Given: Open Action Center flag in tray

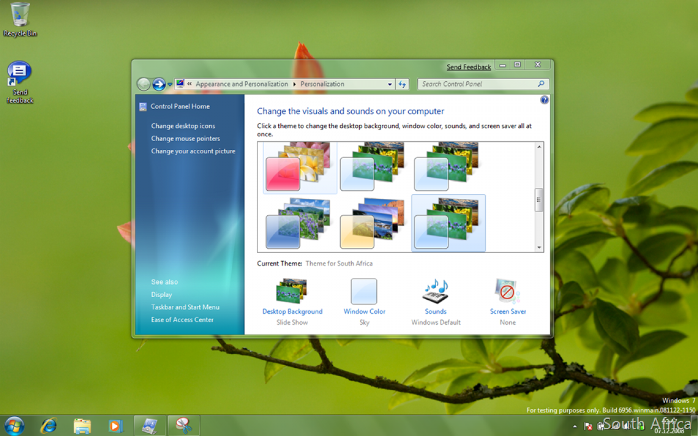Looking at the screenshot, I should (x=588, y=426).
